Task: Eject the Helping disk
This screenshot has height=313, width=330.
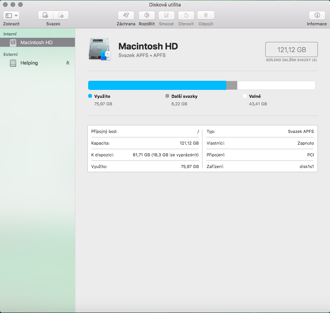Action: [x=68, y=63]
